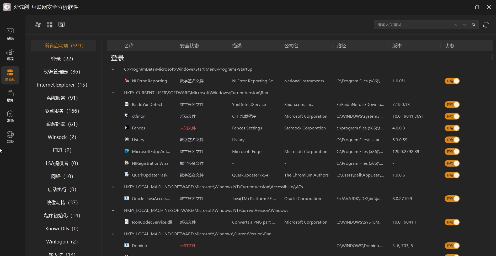The height and width of the screenshot is (256, 496).
Task: Toggle off BaiduYunDetect startup item
Action: point(452,105)
